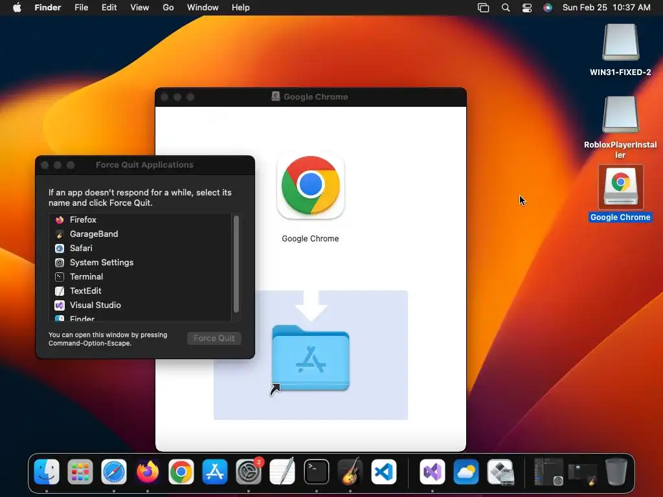Open GarageBand from the Dock
This screenshot has height=497, width=663.
click(x=350, y=471)
